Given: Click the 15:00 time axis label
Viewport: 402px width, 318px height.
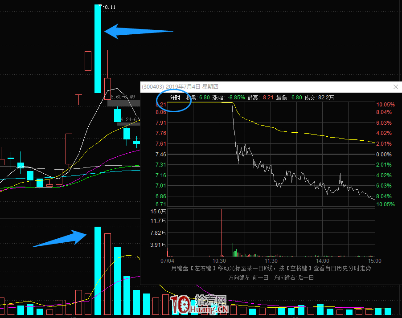Looking at the screenshot, I should click(x=374, y=261).
